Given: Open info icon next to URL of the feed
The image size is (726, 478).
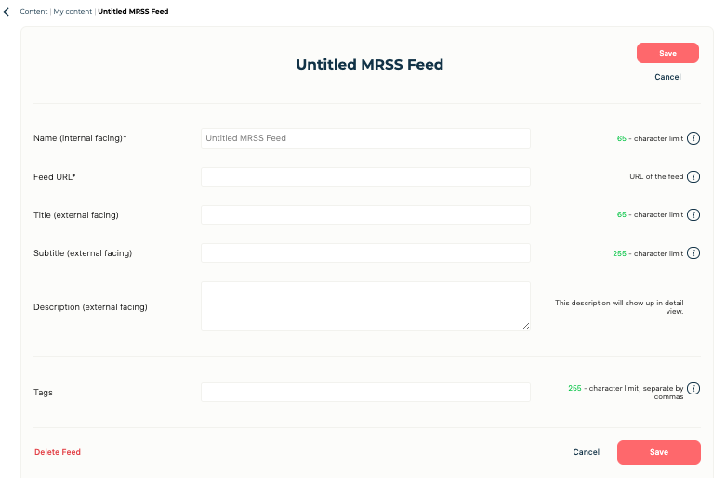Looking at the screenshot, I should [x=693, y=176].
